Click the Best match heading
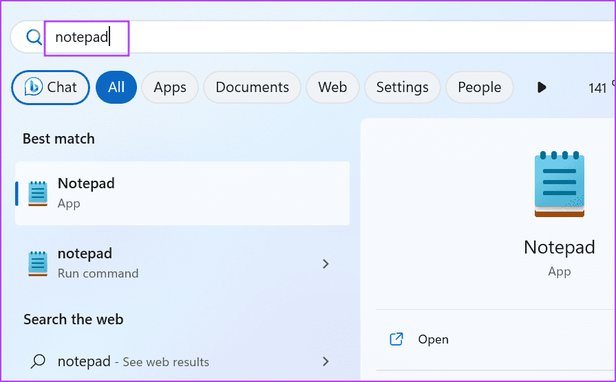Viewport: 616px width, 382px height. coord(59,139)
